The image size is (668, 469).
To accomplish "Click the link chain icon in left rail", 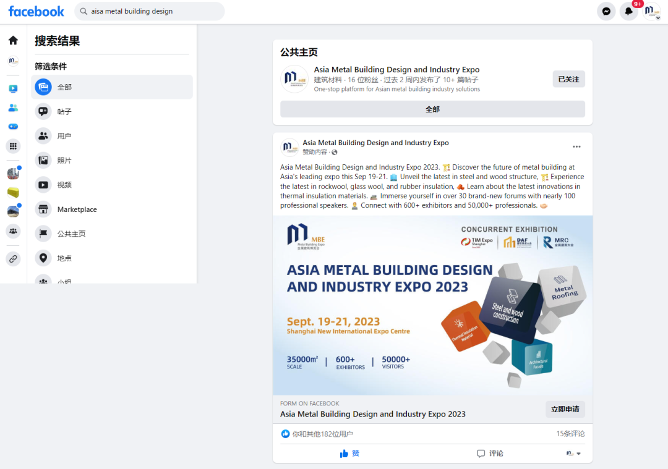I will [x=13, y=259].
